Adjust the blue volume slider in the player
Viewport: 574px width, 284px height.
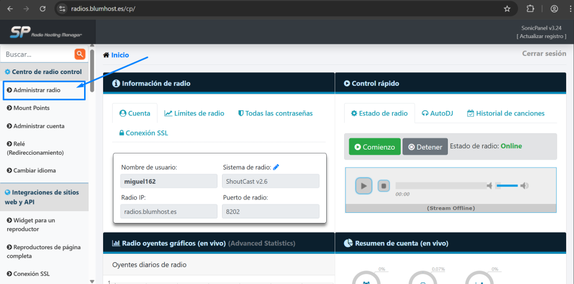507,185
